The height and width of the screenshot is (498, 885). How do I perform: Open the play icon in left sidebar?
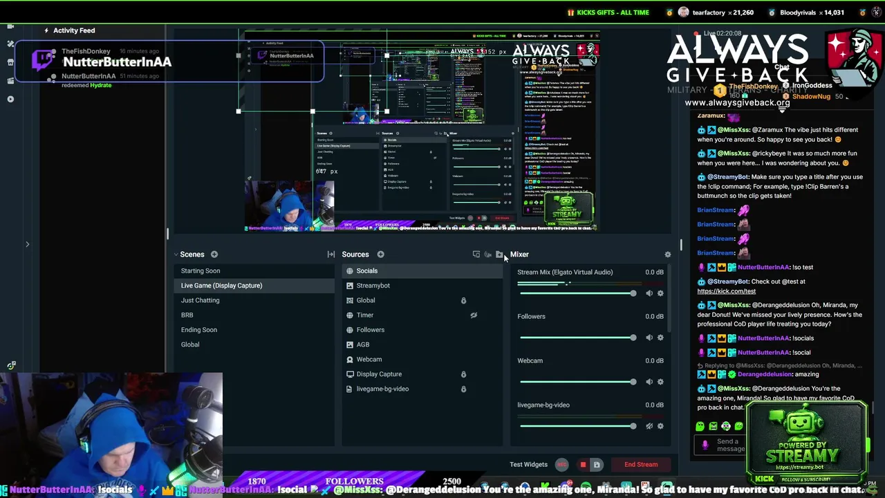(10, 99)
